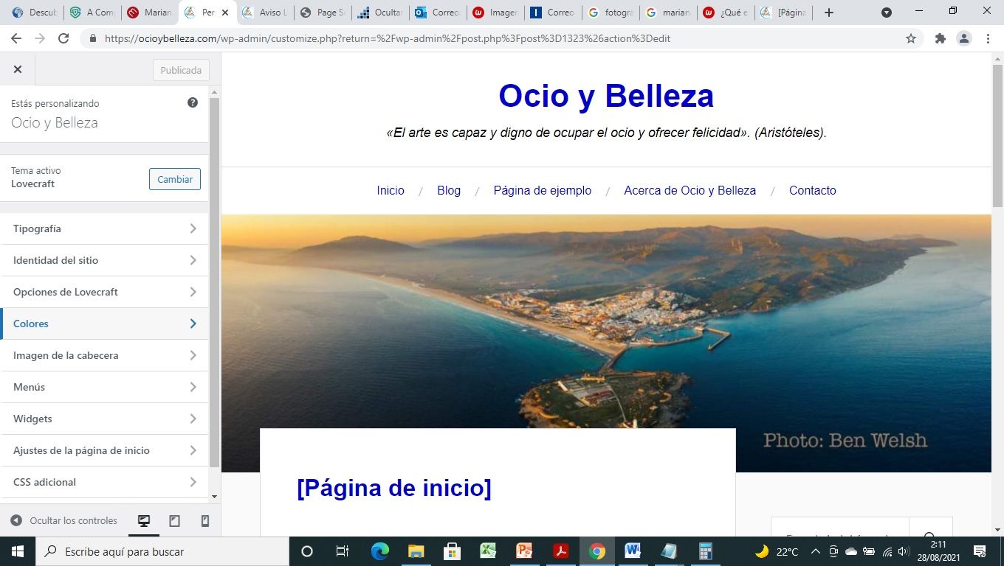Open the tab search dropdown arrow
This screenshot has width=1004, height=566.
tap(887, 13)
